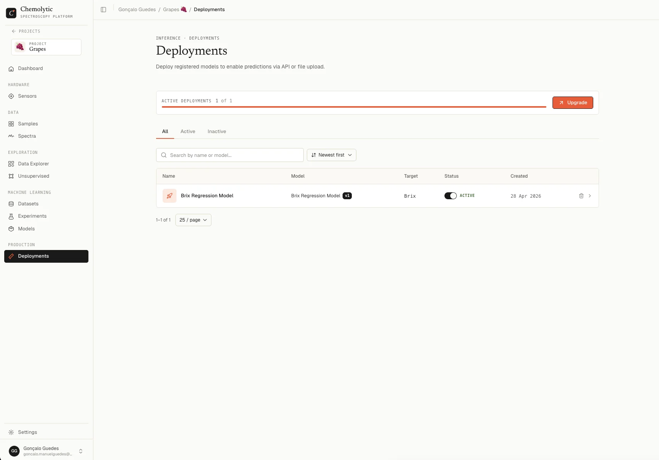Click the v1 version badge
Image resolution: width=659 pixels, height=460 pixels.
347,196
